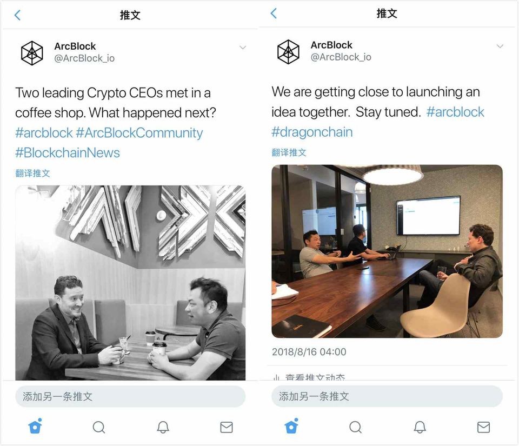Viewport: 519px width, 446px height.
Task: Open the #ArcBlockCommunity hashtag
Action: [139, 133]
